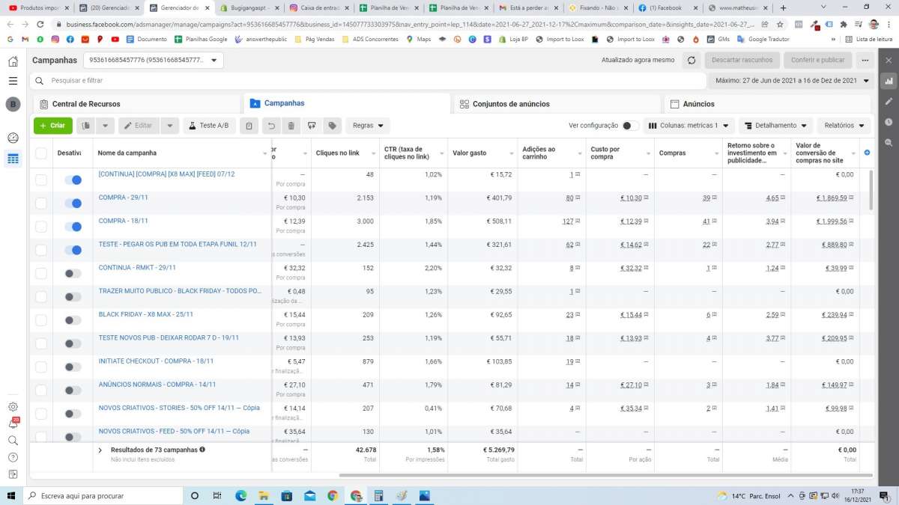The height and width of the screenshot is (505, 899).
Task: Open the Windows Start menu
Action: point(11,495)
